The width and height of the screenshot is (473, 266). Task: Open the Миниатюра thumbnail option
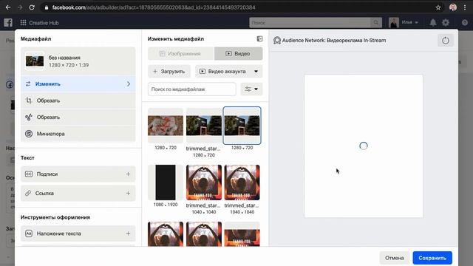pos(78,134)
